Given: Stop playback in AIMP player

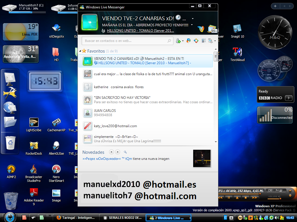Looking at the screenshot, I should [245, 198].
